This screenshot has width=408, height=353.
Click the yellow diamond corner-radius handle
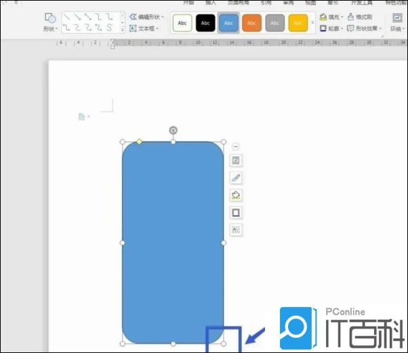(x=139, y=141)
